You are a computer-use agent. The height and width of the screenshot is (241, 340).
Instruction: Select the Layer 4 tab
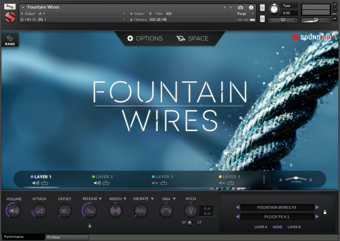[x=229, y=177]
